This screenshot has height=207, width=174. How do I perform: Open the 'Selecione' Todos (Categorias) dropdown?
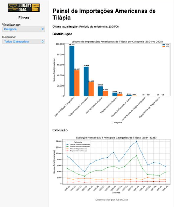point(24,41)
